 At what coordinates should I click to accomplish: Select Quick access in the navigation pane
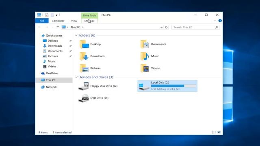coord(54,36)
